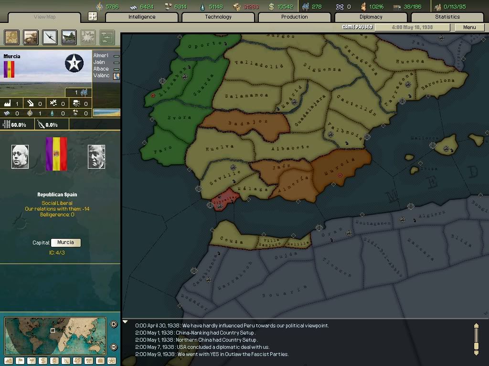Switch to the star victory points map mode
The height and width of the screenshot is (366, 489).
(x=111, y=361)
